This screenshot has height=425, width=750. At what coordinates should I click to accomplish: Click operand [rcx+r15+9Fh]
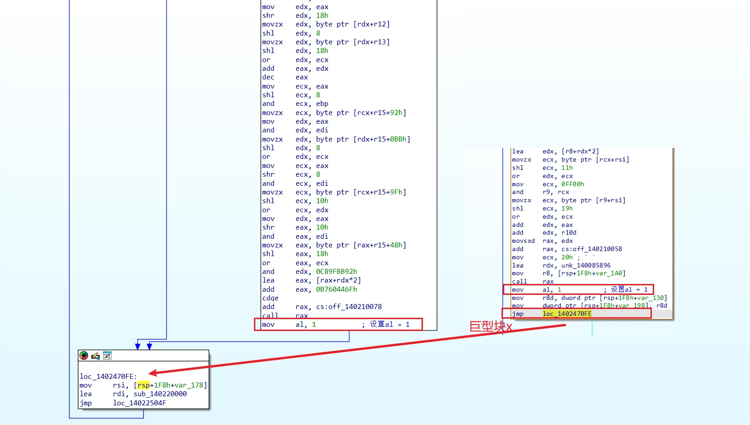(380, 192)
